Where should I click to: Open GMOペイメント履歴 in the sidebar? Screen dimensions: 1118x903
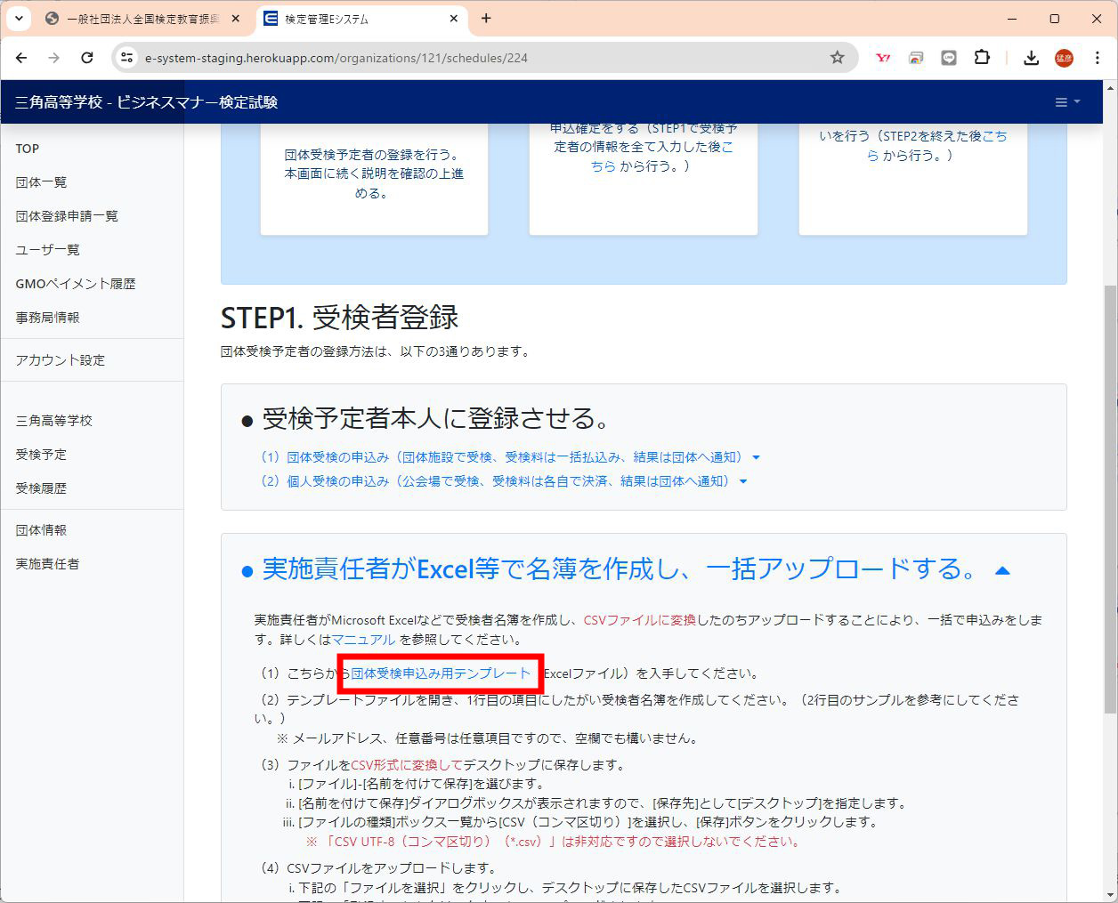[76, 284]
